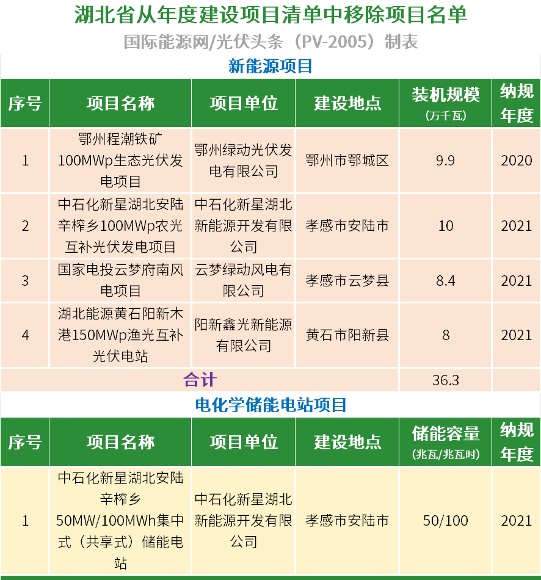Click project unit 鄂州绿动光伏发电有限公司
541x580 pixels.
click(x=243, y=160)
